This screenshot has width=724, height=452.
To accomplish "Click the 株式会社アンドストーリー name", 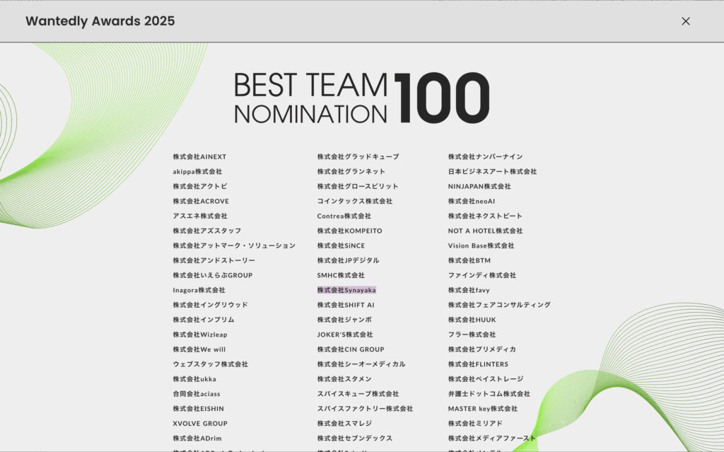I will pyautogui.click(x=214, y=260).
